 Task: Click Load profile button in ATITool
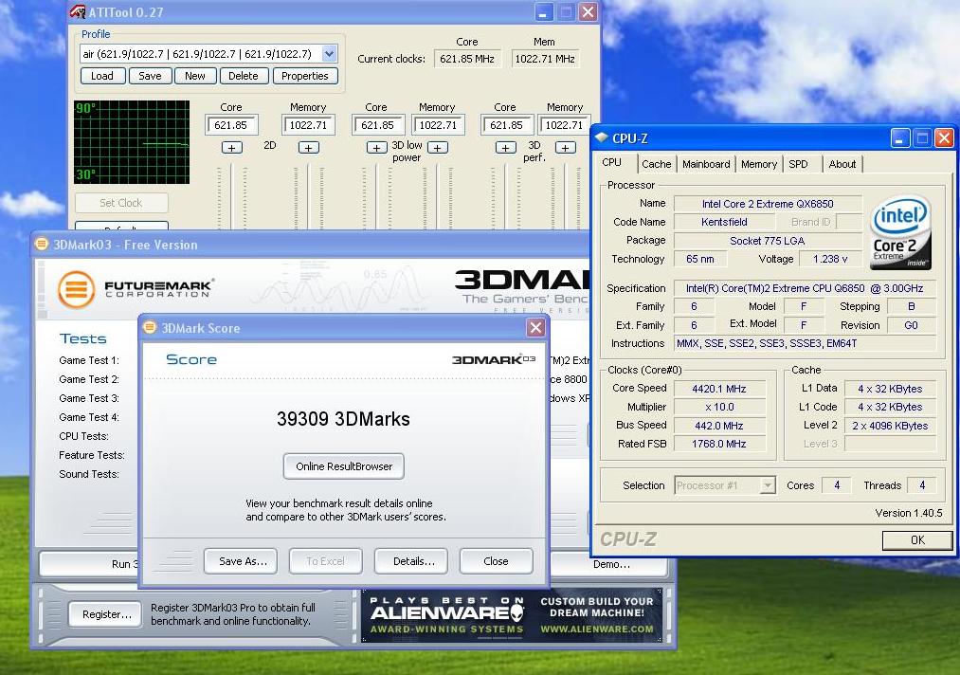pyautogui.click(x=102, y=76)
